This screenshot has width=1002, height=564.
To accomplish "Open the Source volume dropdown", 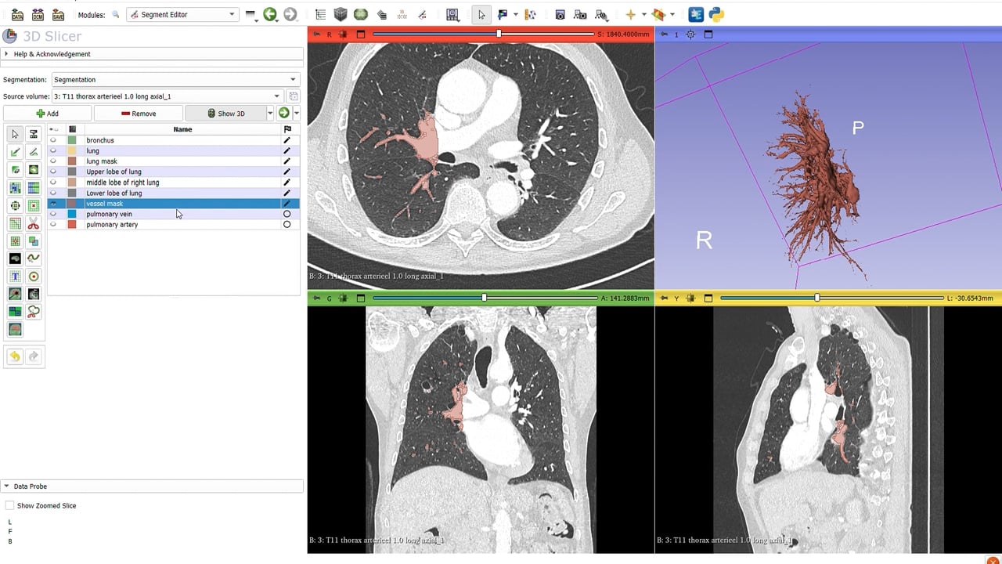I will (x=167, y=96).
